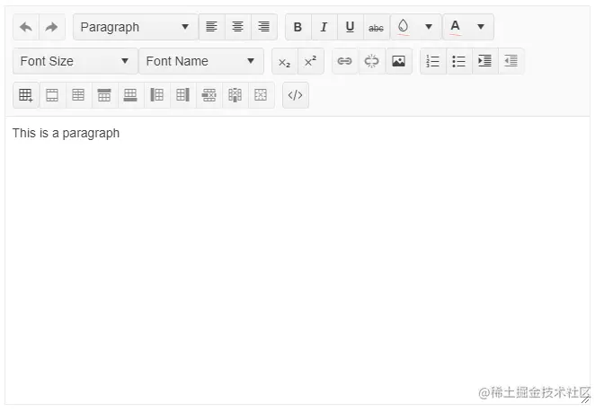Add a table column on right

(183, 95)
